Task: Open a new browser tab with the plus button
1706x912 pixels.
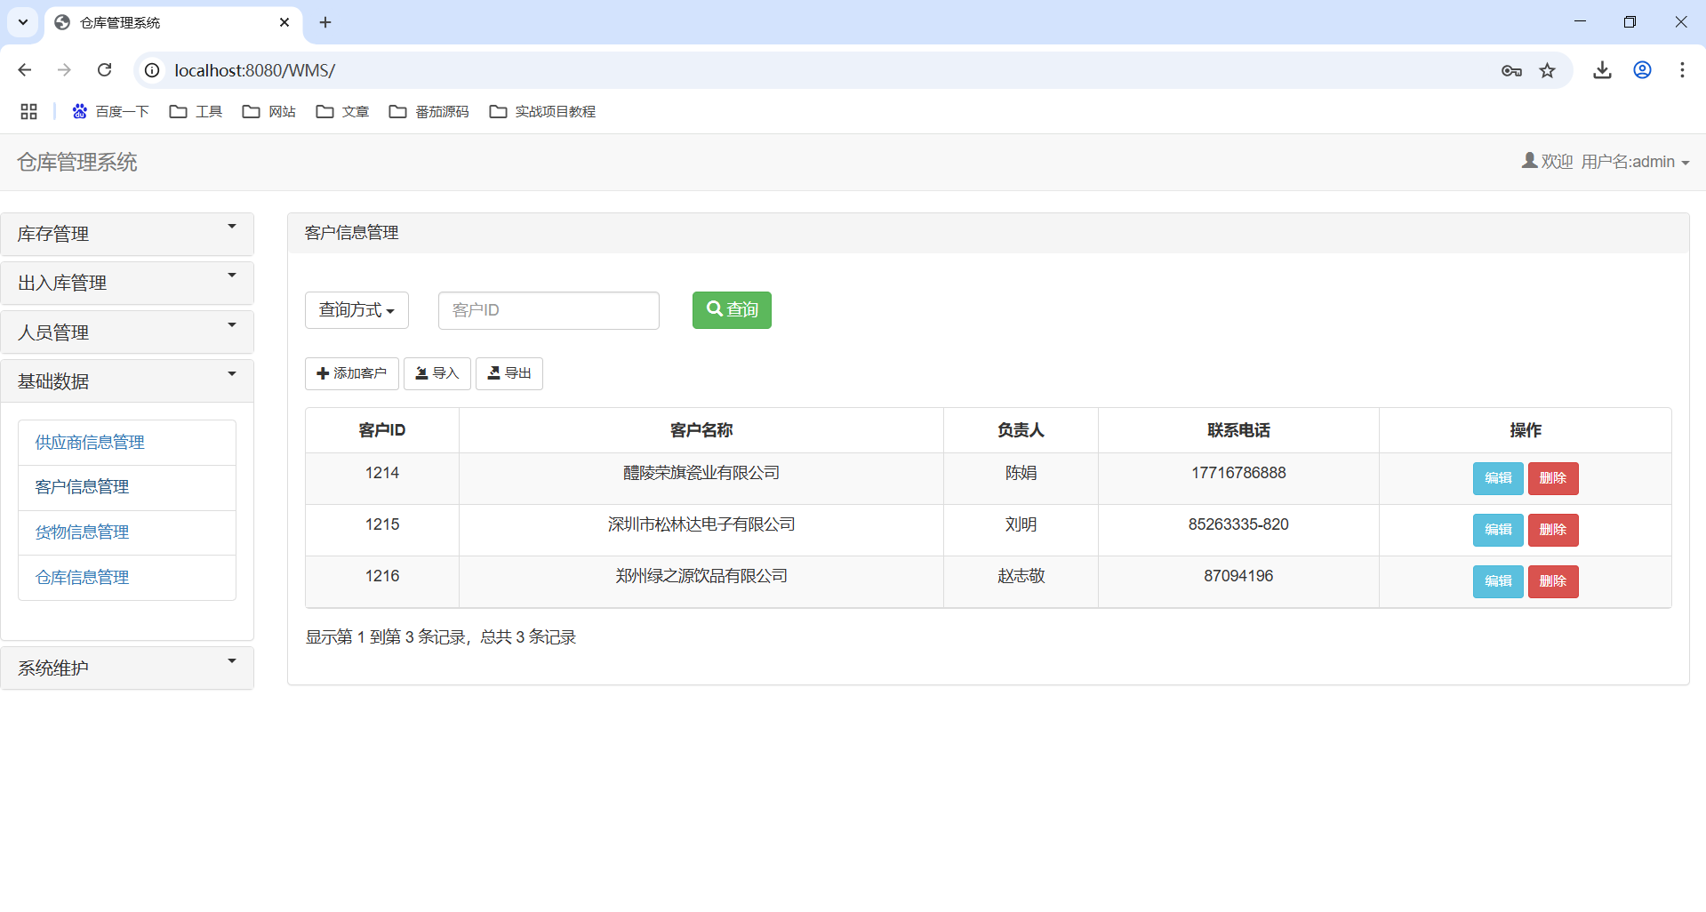Action: click(x=325, y=22)
